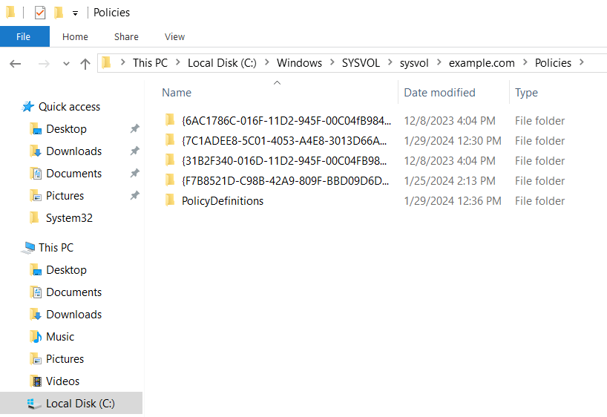
Task: Unpin Downloads using its pin icon
Action: pos(134,151)
